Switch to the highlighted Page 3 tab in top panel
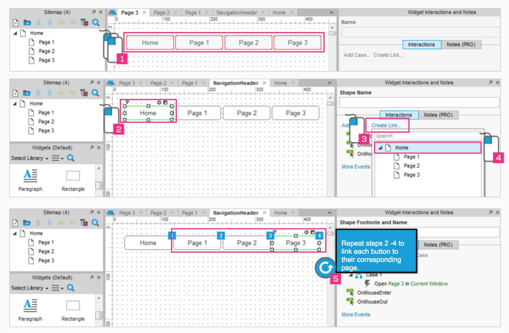Image resolution: width=509 pixels, height=333 pixels. [129, 13]
